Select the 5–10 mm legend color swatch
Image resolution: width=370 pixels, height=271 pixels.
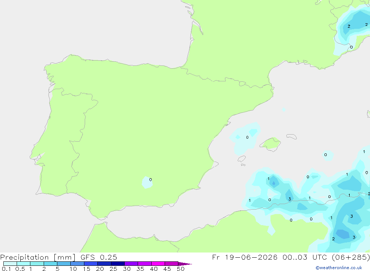pos(64,264)
